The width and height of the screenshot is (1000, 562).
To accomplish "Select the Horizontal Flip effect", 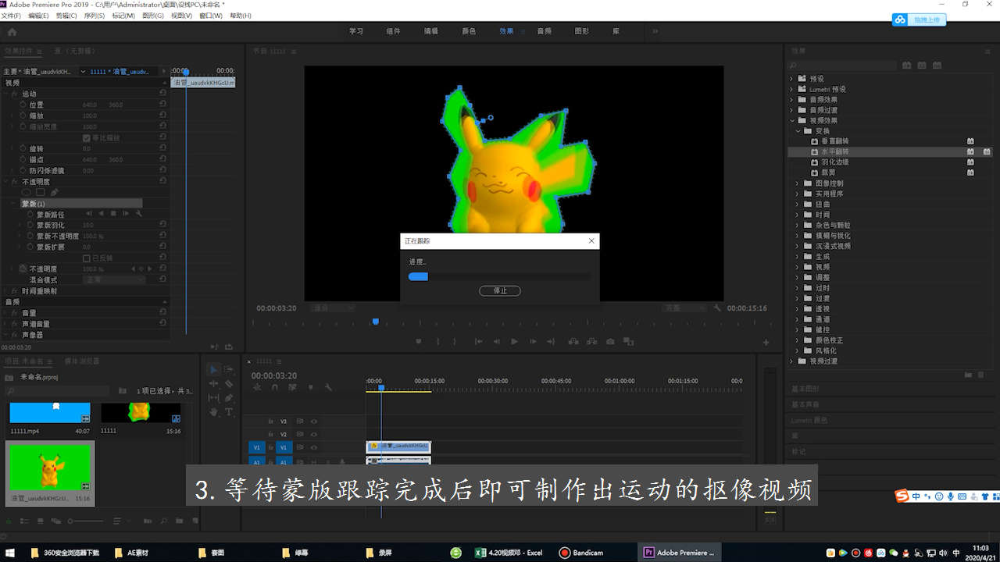I will (834, 151).
